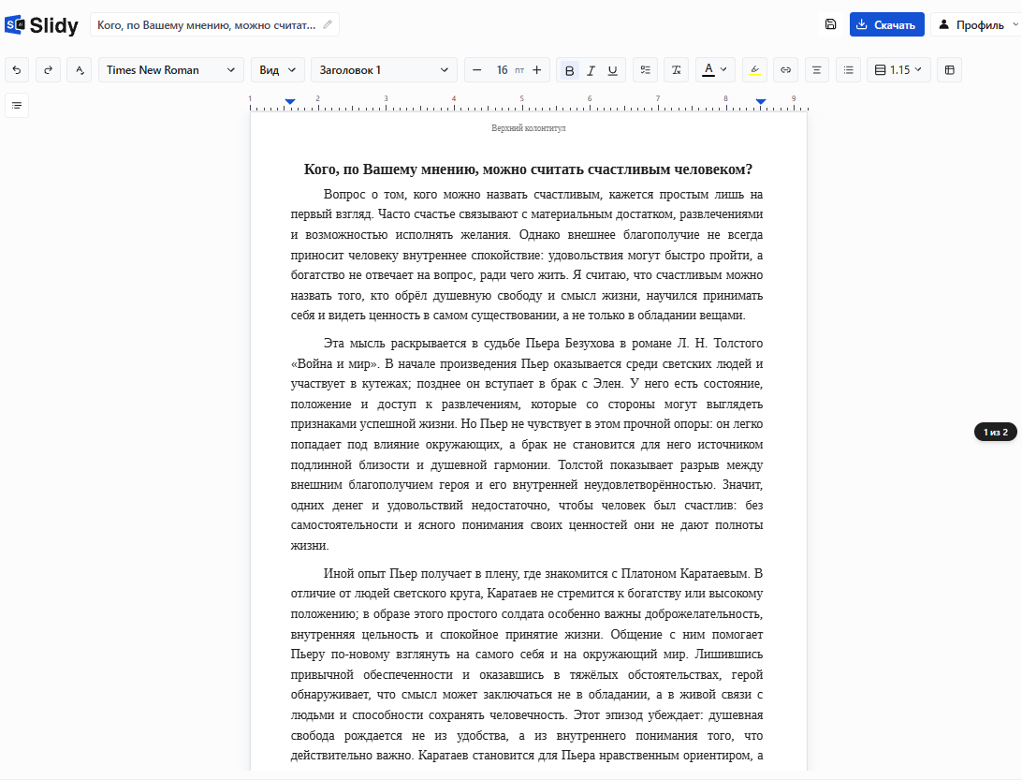Screen dimensions: 1022x780
Task: Open the text color picker
Action: (x=715, y=70)
